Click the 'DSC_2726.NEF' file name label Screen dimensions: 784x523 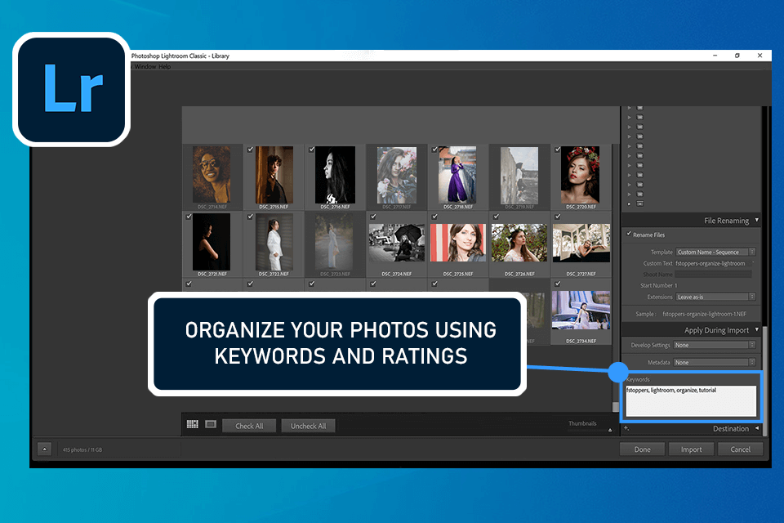[x=519, y=275]
